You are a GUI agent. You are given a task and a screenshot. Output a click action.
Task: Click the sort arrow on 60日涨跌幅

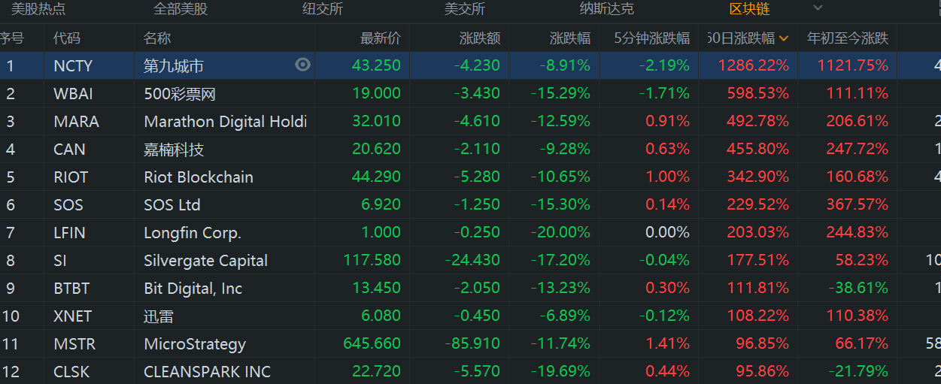[x=784, y=38]
